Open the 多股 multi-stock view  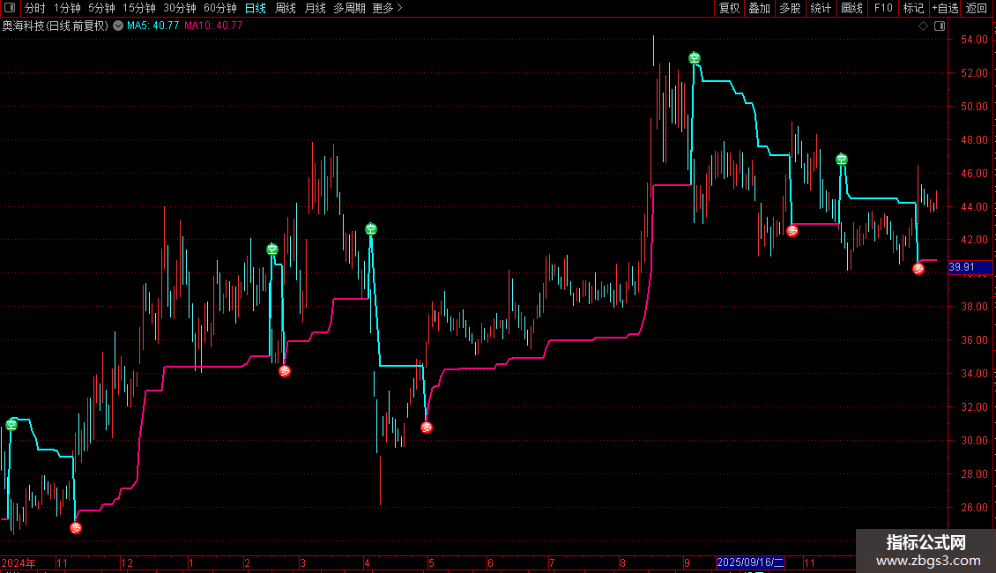[x=790, y=8]
